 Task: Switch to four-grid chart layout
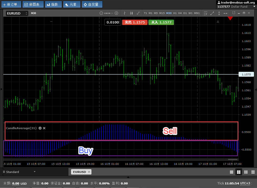click(x=239, y=172)
